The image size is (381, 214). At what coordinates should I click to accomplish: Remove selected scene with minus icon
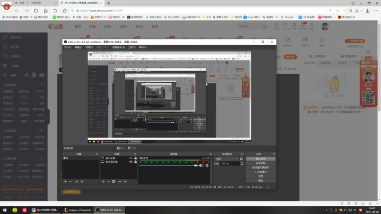(70, 182)
